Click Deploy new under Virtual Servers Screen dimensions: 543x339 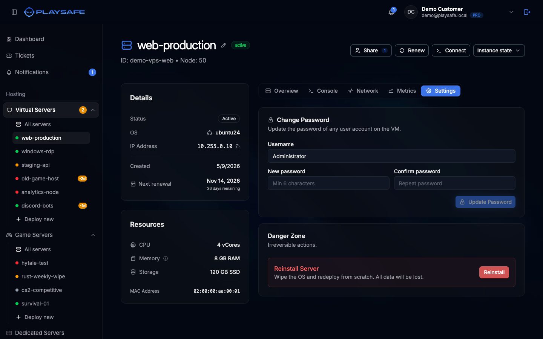pos(51,219)
